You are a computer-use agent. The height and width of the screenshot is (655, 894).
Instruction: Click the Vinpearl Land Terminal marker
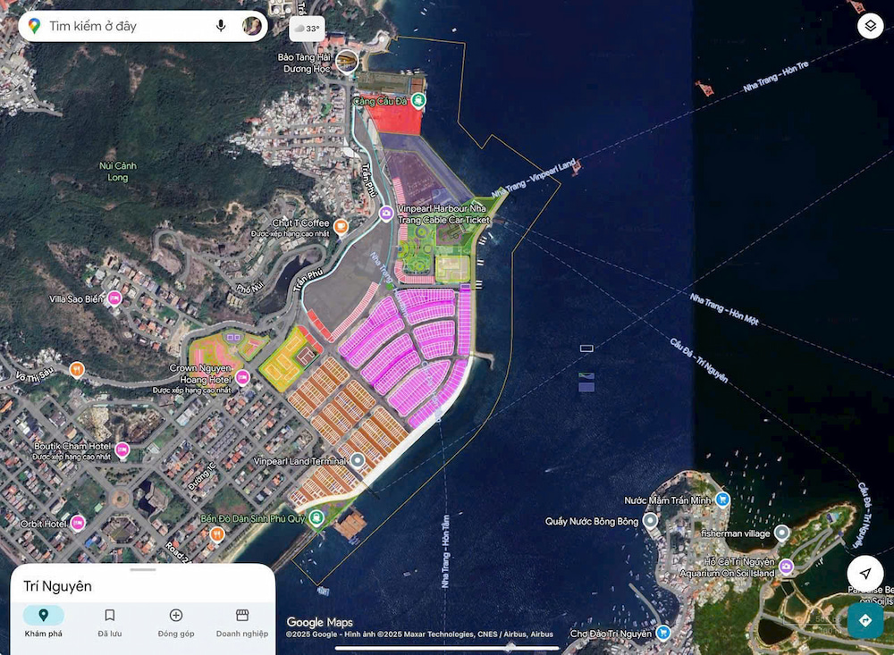click(x=358, y=461)
